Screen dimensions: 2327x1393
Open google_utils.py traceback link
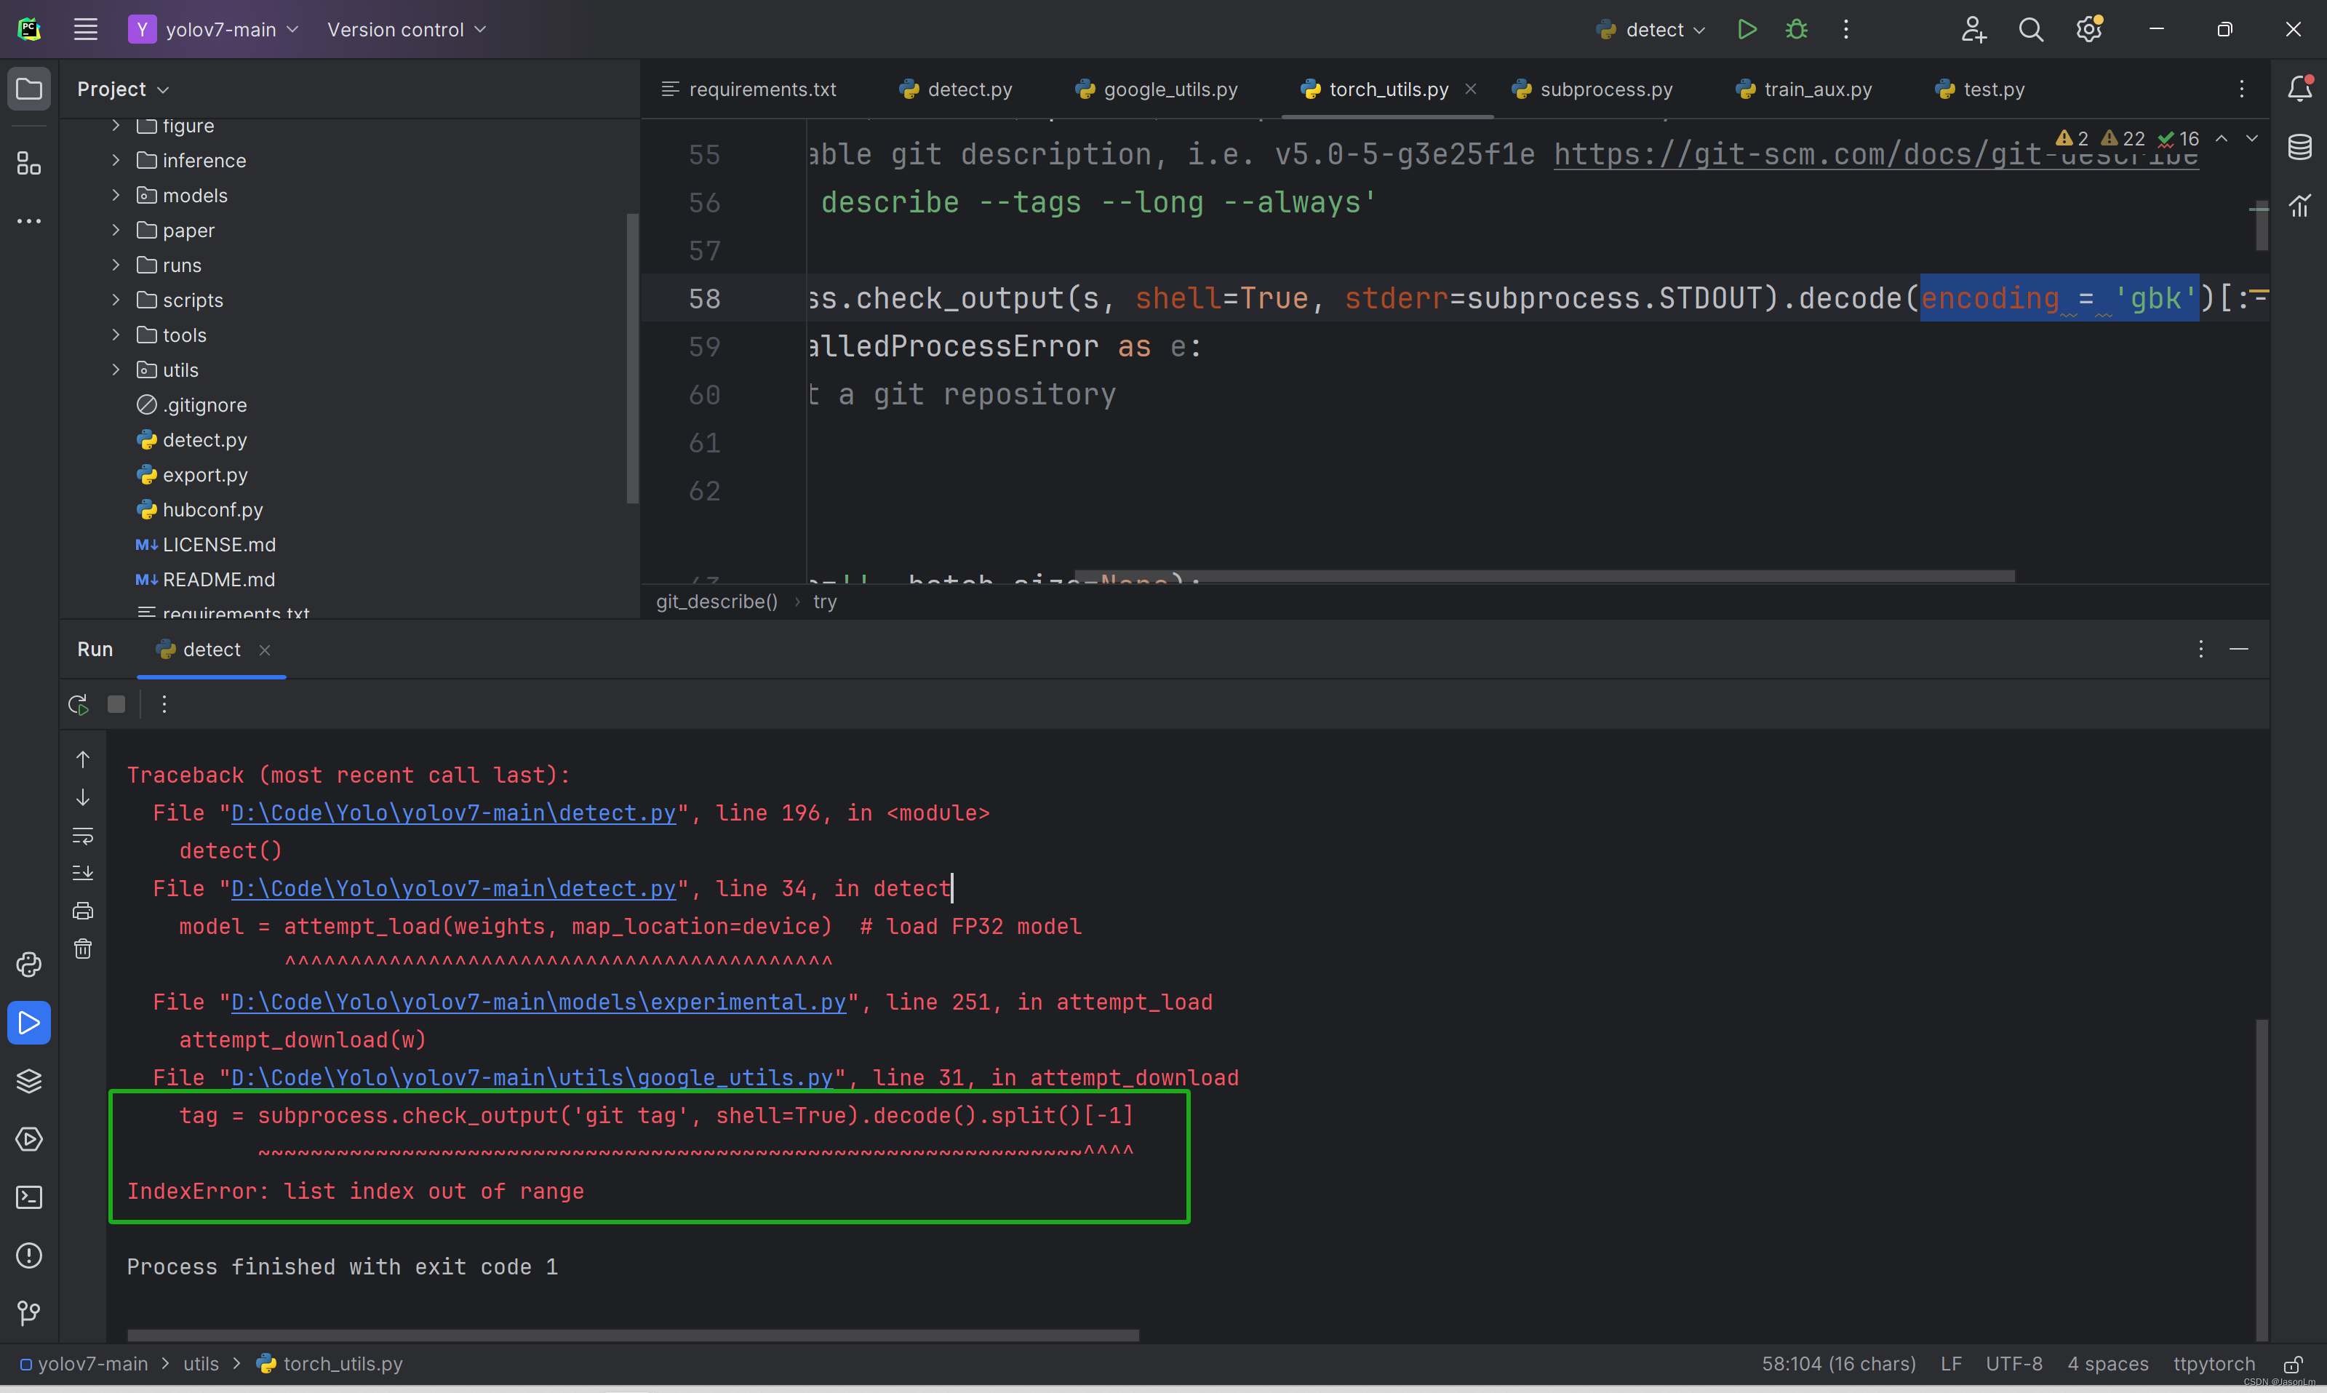click(532, 1077)
